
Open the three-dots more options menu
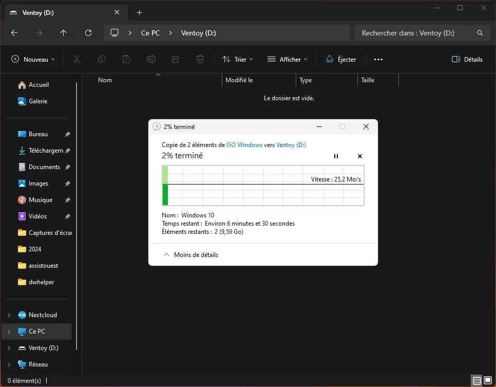point(378,59)
